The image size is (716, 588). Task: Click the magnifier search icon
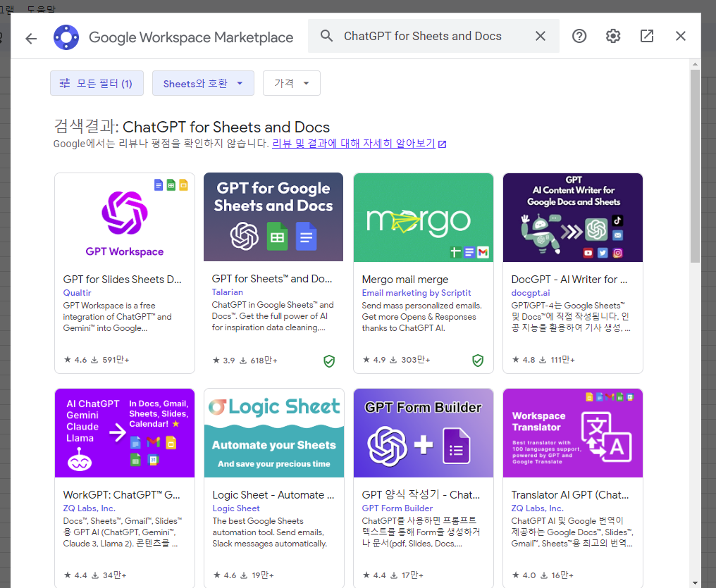pos(326,36)
